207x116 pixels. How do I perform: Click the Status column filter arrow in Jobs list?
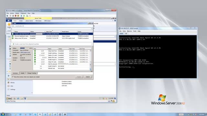44,32
